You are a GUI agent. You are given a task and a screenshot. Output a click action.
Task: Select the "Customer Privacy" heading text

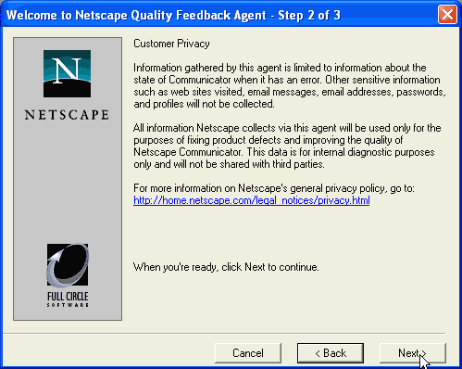[171, 44]
